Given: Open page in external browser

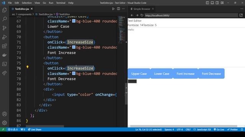Looking at the screenshot, I should [241, 15].
